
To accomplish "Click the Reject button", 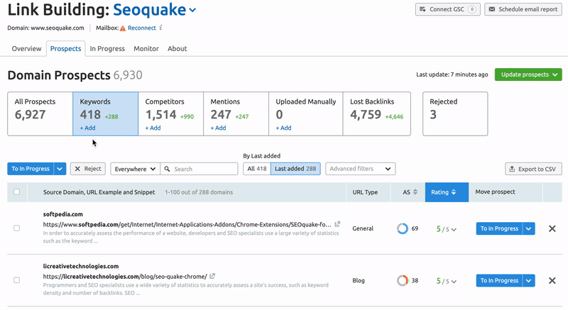I will [x=88, y=169].
